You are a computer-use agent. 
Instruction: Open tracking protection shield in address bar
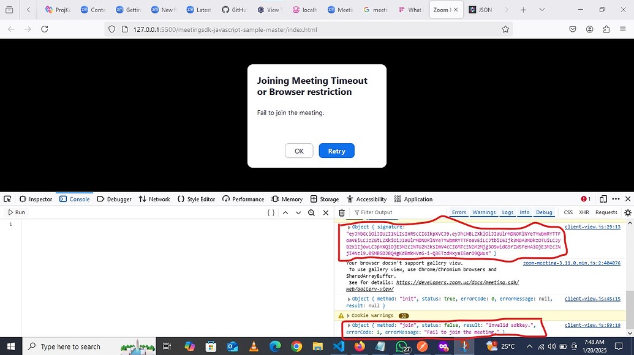coord(111,29)
